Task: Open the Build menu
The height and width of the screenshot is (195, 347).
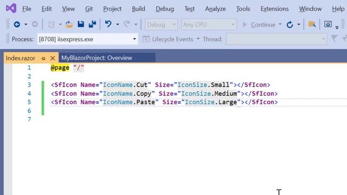Action: (x=139, y=9)
